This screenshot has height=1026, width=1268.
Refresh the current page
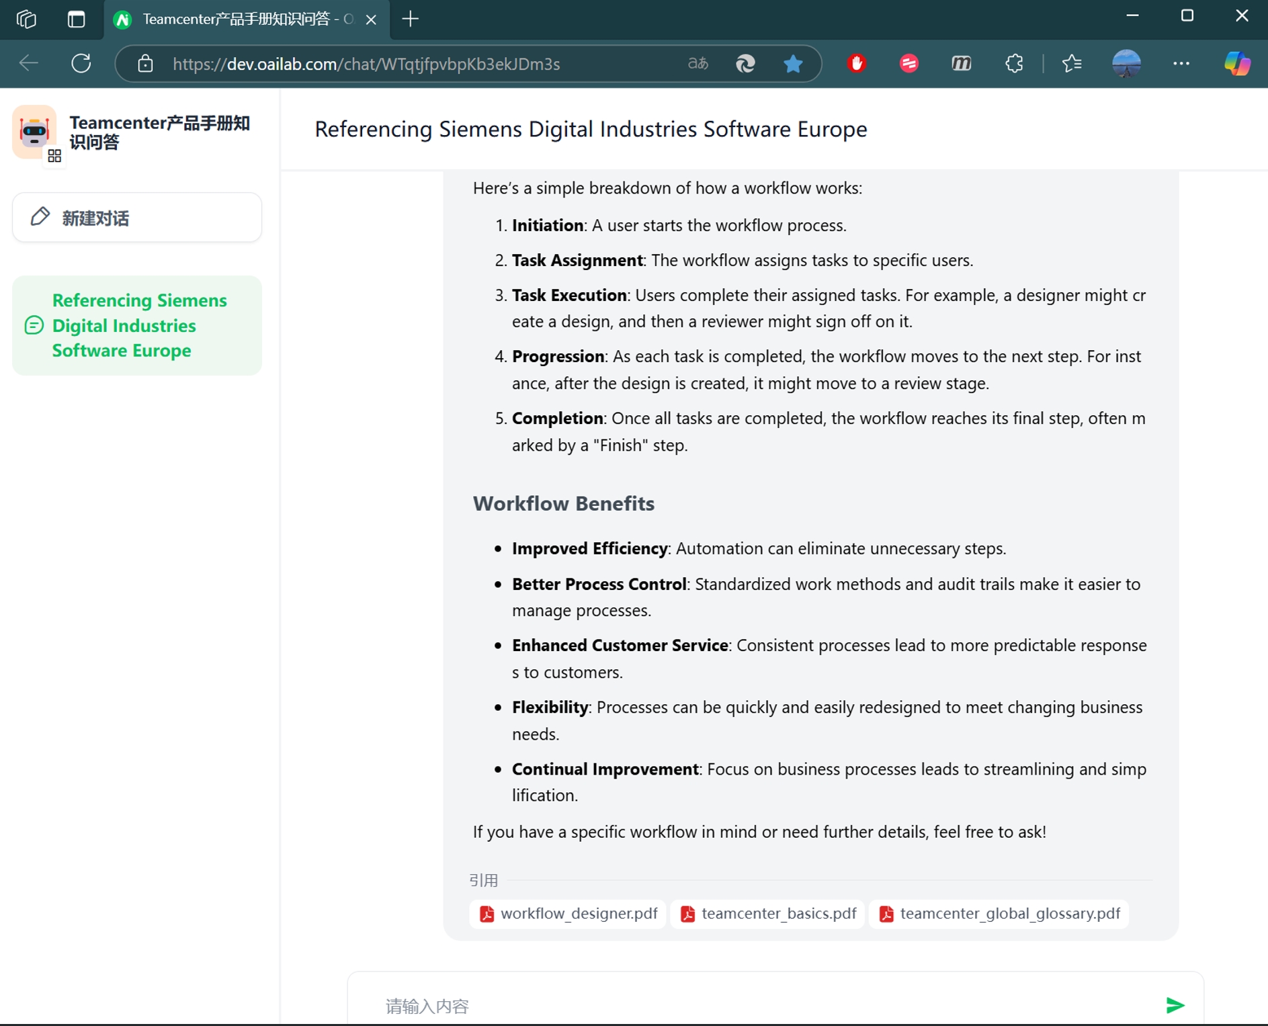tap(81, 63)
